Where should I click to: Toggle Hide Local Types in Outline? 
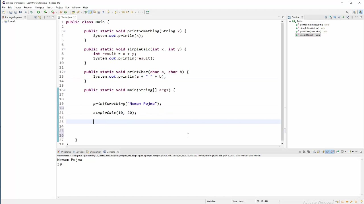(x=348, y=17)
